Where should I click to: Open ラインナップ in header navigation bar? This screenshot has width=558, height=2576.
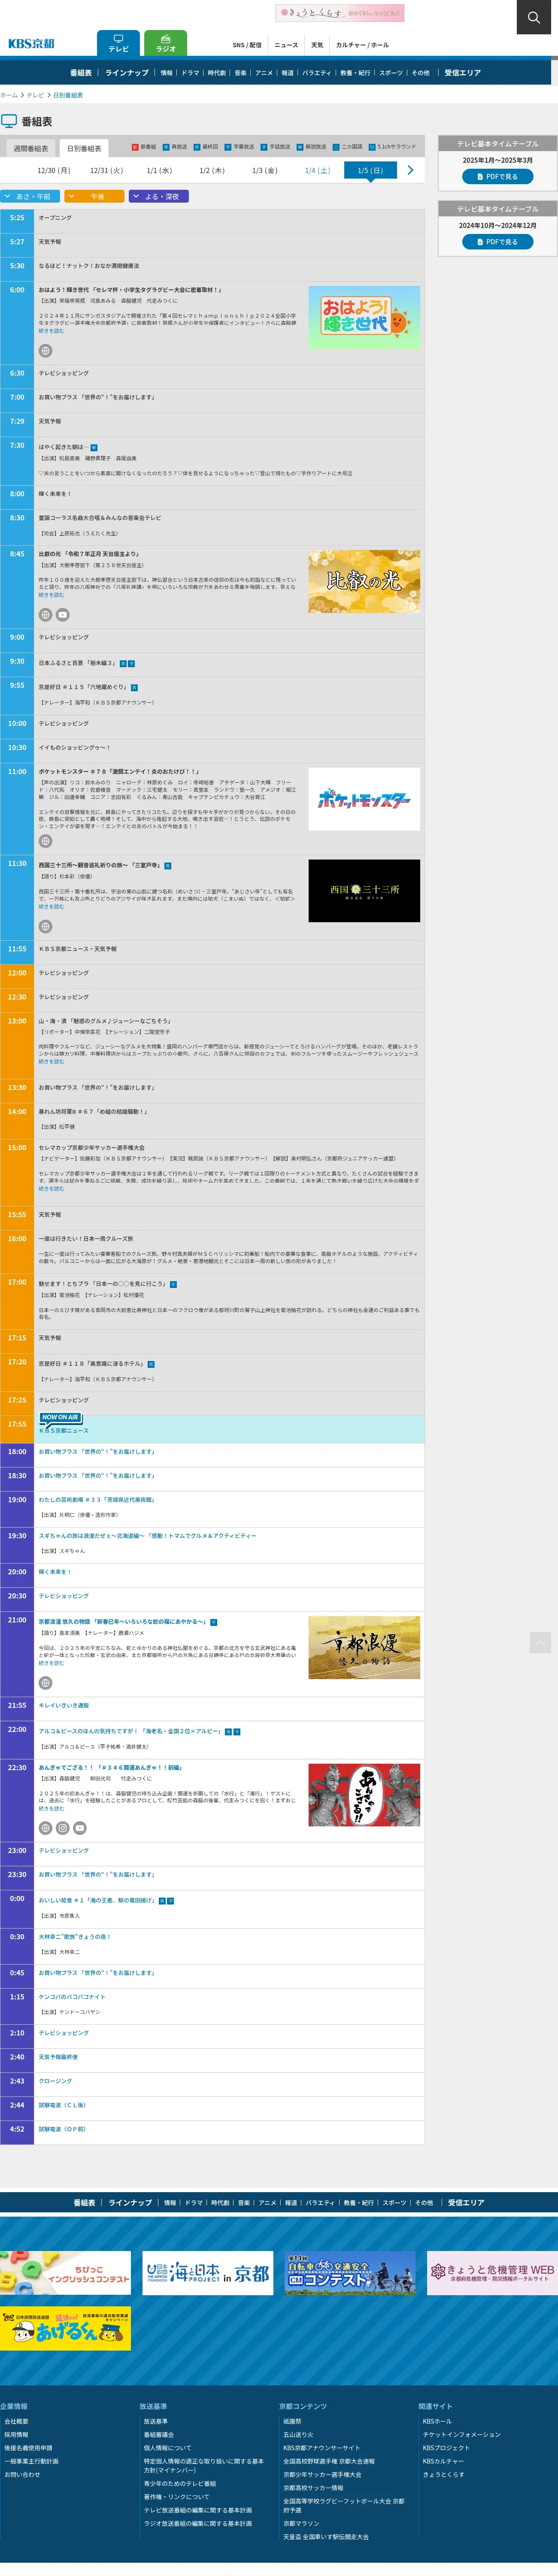click(127, 73)
